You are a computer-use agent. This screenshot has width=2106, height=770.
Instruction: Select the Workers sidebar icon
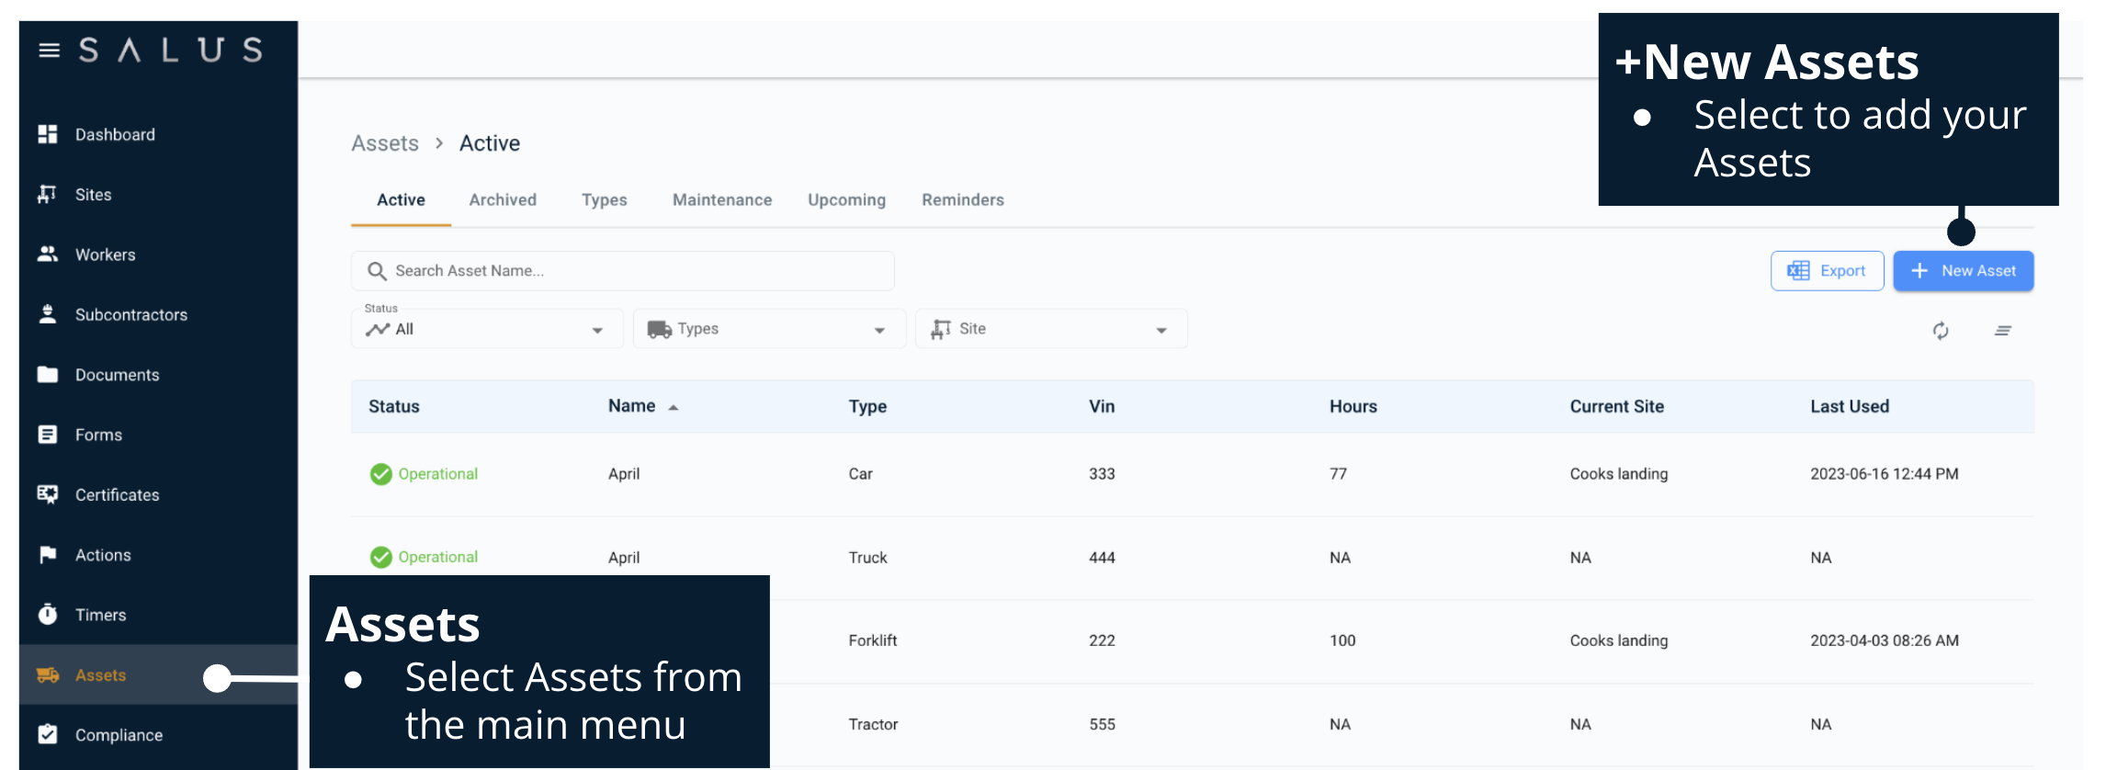tap(48, 255)
